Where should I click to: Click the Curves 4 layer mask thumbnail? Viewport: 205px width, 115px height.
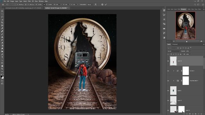click(x=186, y=71)
